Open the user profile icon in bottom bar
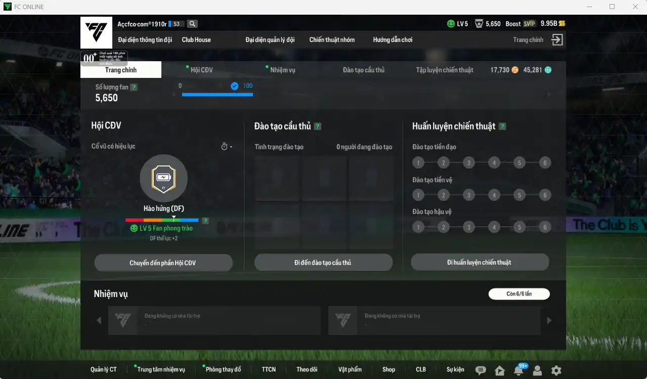The height and width of the screenshot is (379, 647). click(537, 370)
